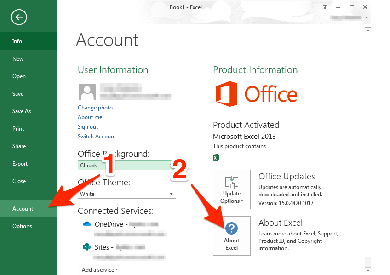This screenshot has width=390, height=275.
Task: Select Save As from the sidebar
Action: [29, 111]
